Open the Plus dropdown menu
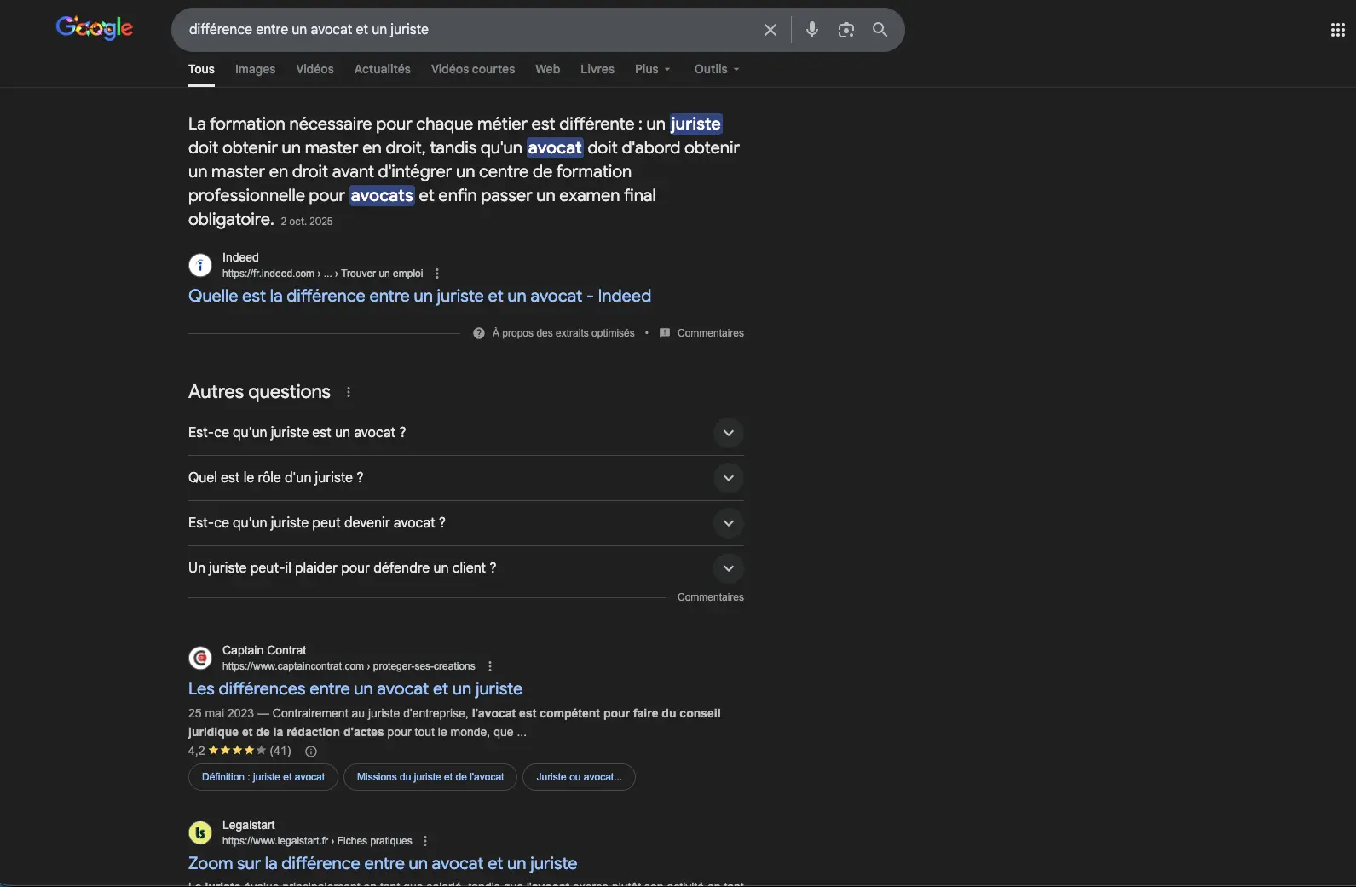This screenshot has height=887, width=1356. tap(650, 69)
